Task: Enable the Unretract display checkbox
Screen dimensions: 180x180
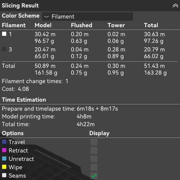Action: [94, 159]
